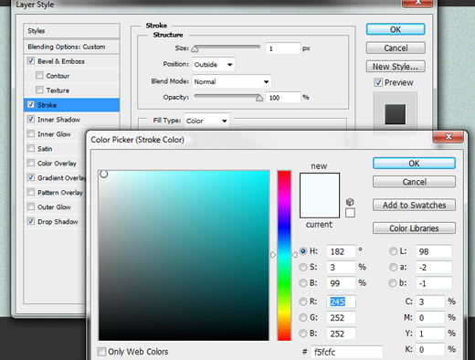475x360 pixels.
Task: Enable the Pattern Overlay checkbox
Action: [31, 192]
